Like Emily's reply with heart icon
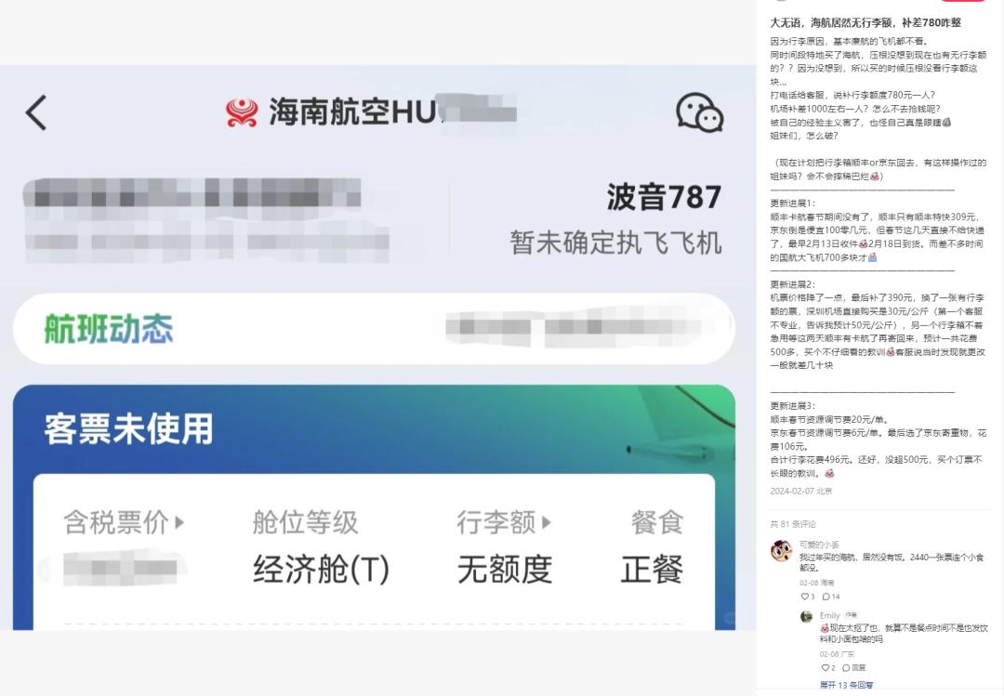 (825, 668)
